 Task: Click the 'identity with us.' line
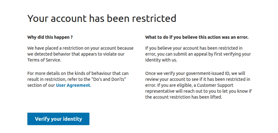point(161,60)
